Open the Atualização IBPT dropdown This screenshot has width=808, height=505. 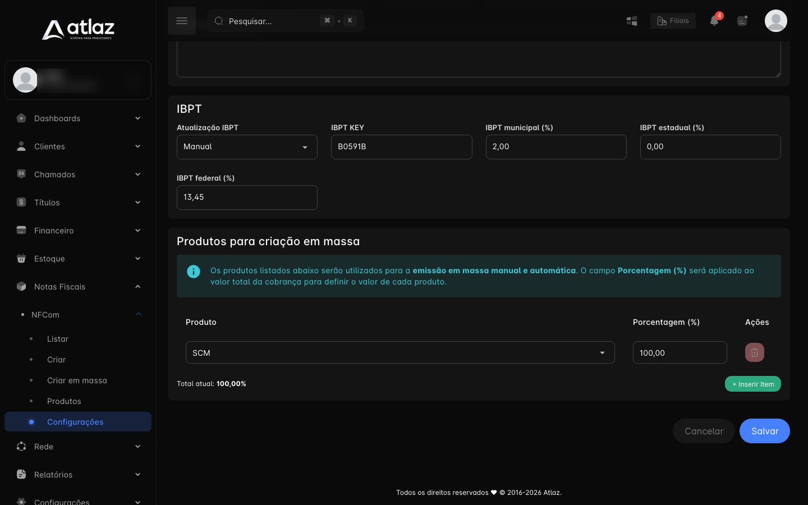[x=247, y=147]
